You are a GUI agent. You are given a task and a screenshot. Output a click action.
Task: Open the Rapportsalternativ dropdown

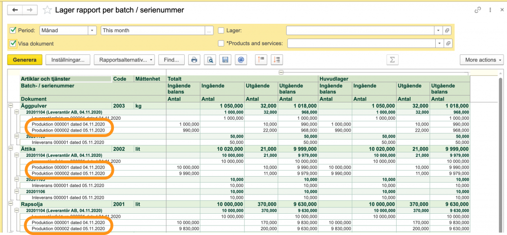pos(124,60)
